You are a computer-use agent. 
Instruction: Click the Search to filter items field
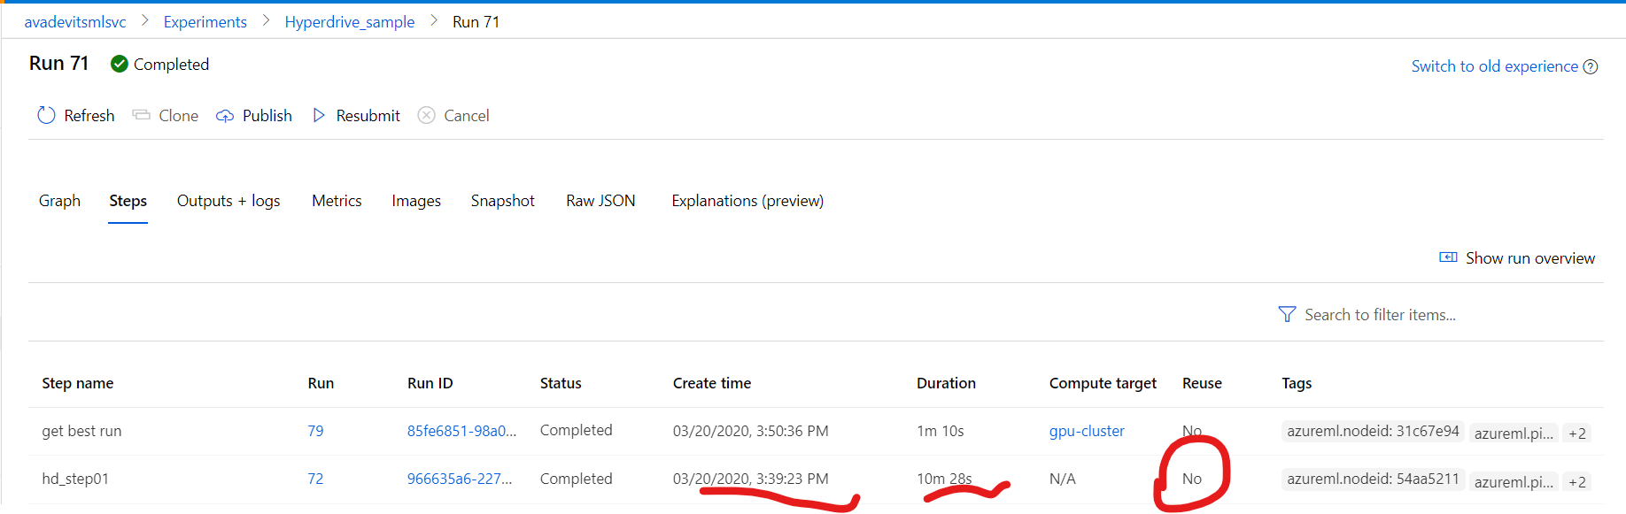pos(1380,315)
